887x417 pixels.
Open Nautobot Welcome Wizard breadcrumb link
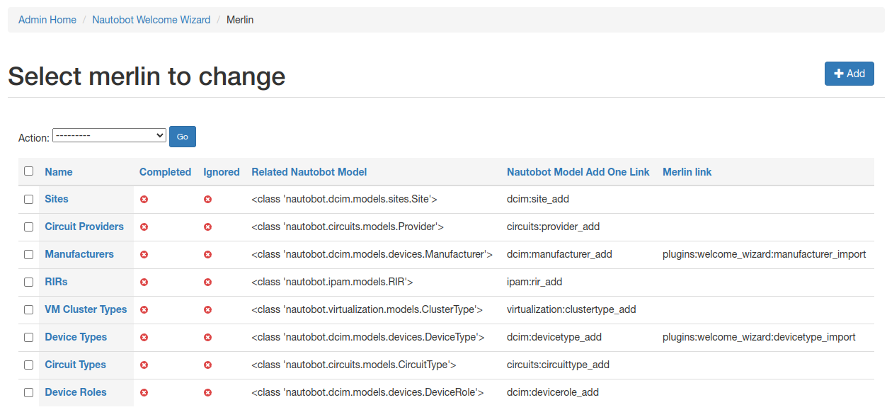[x=151, y=20]
